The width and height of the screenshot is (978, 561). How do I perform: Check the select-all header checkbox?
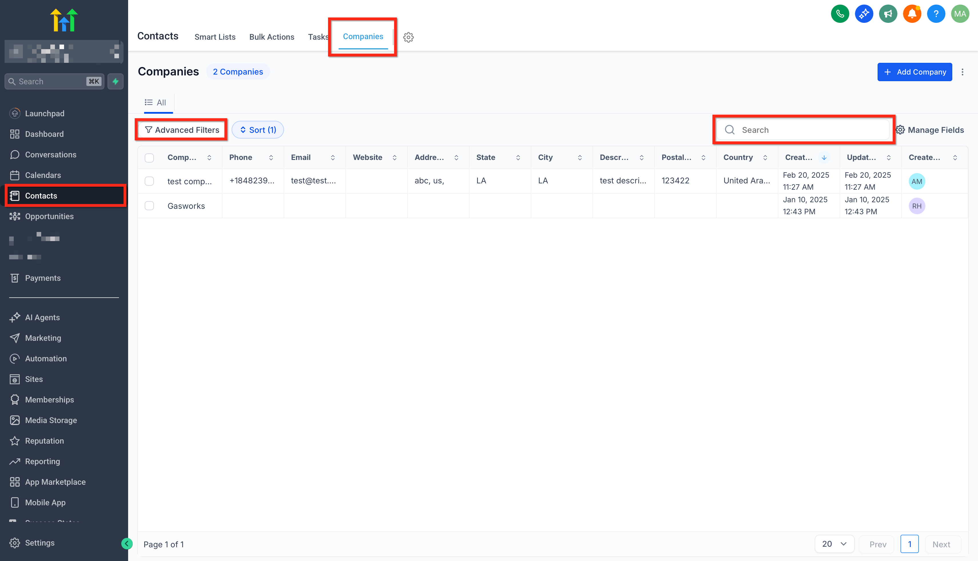coord(149,158)
